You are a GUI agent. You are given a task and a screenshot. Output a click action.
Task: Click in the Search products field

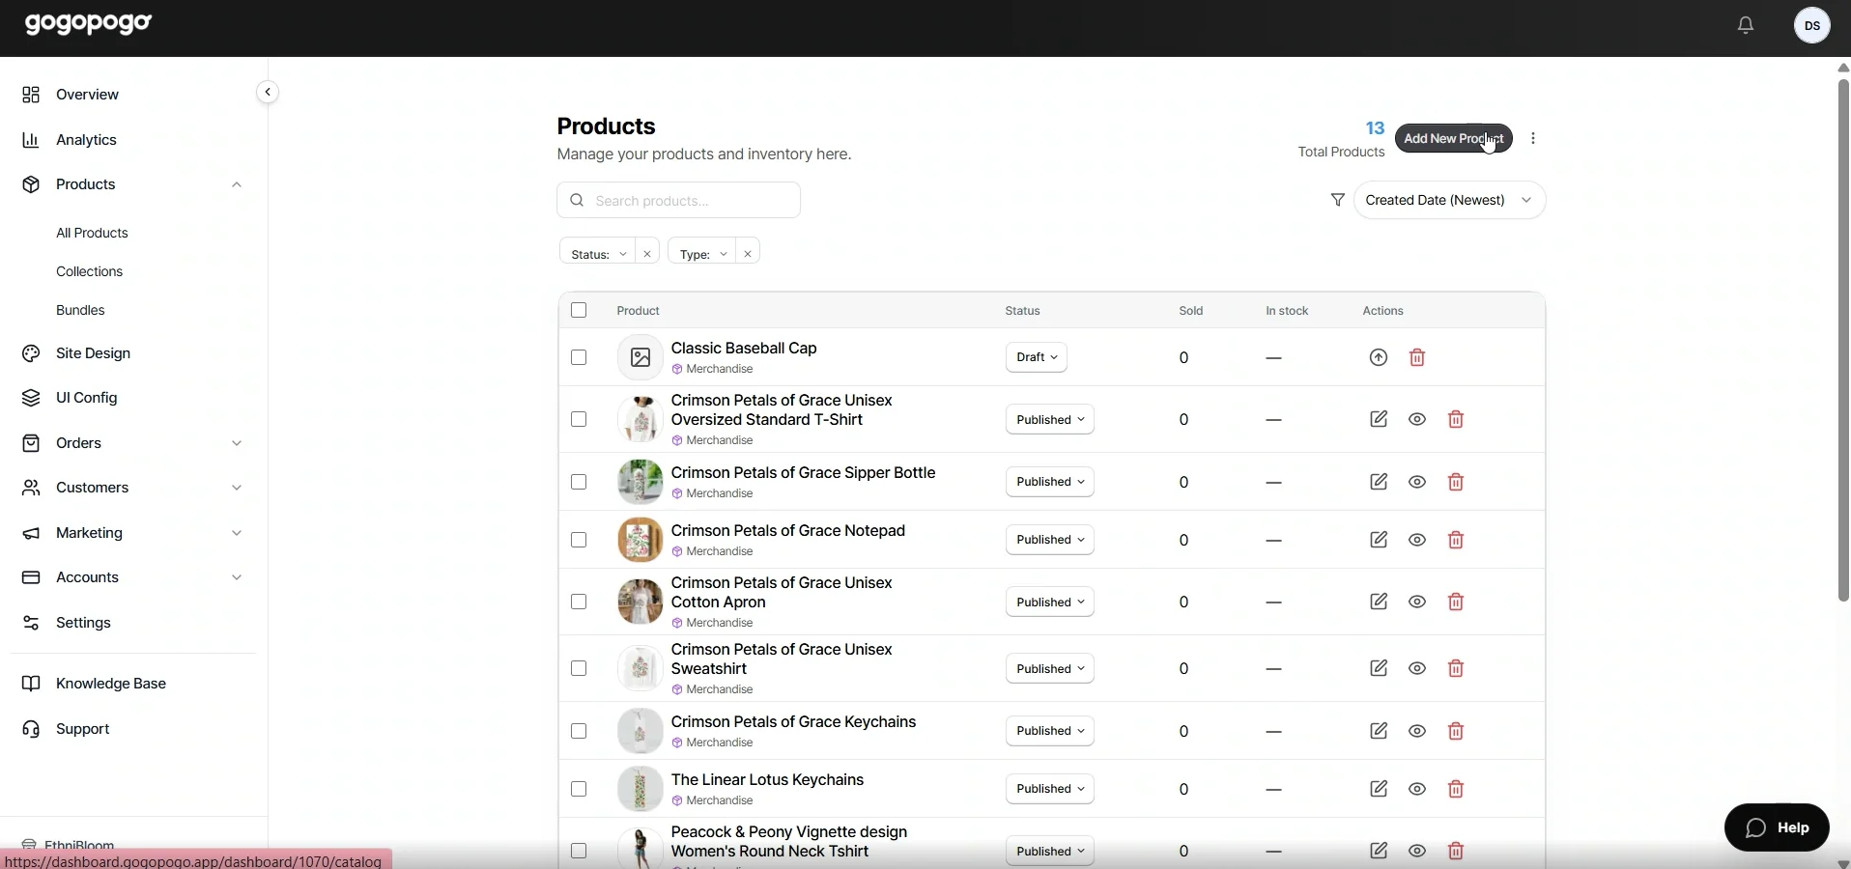[x=678, y=200]
